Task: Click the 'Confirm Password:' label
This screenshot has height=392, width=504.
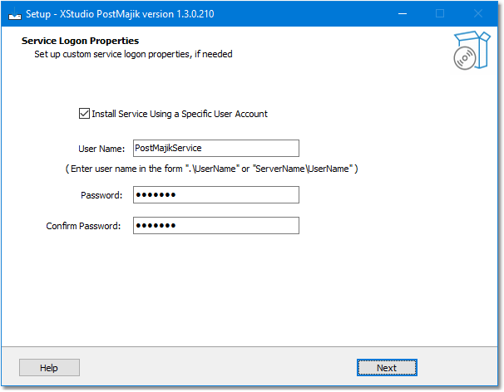Action: (x=83, y=227)
